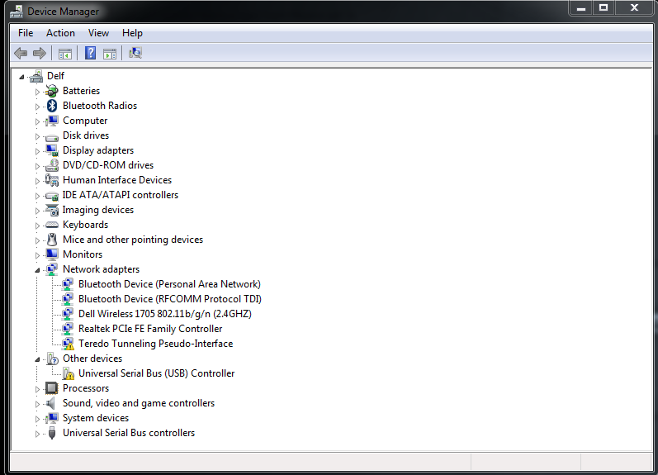
Task: Maximize the Device Manager window
Action: coord(604,8)
